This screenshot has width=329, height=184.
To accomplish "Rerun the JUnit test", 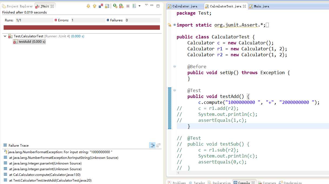I will [115, 6].
